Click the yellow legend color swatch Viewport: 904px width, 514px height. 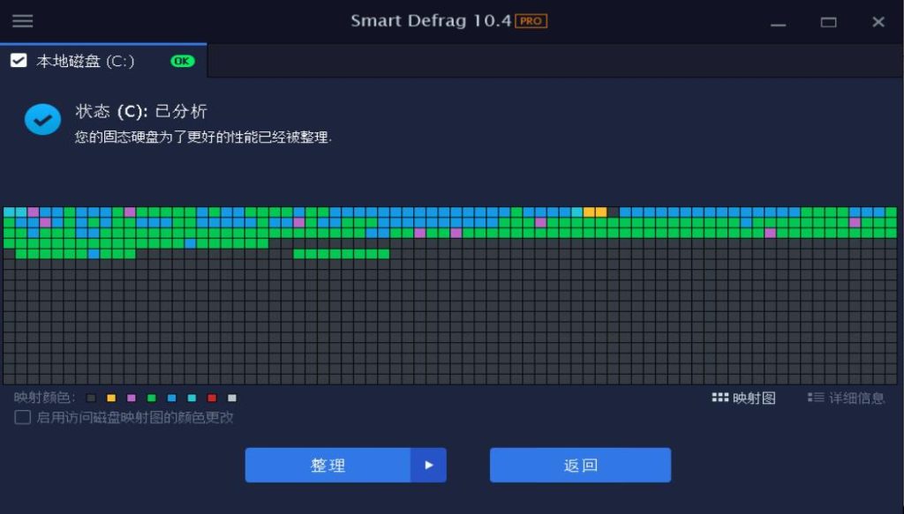[x=111, y=398]
